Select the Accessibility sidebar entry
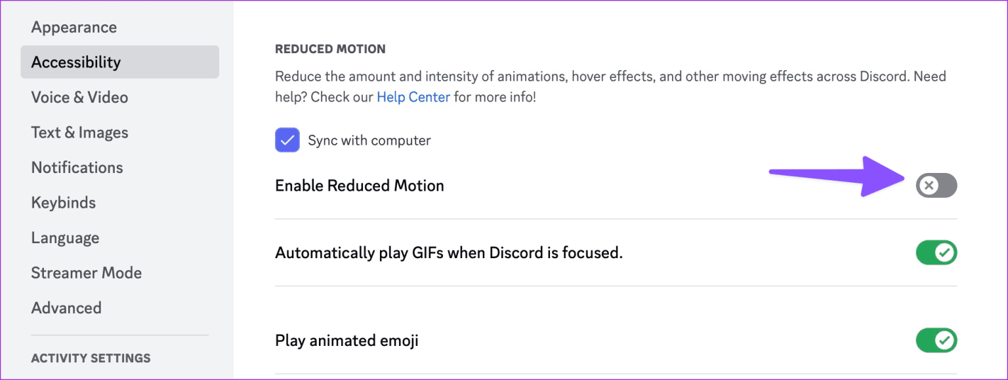1008x380 pixels. tap(76, 62)
